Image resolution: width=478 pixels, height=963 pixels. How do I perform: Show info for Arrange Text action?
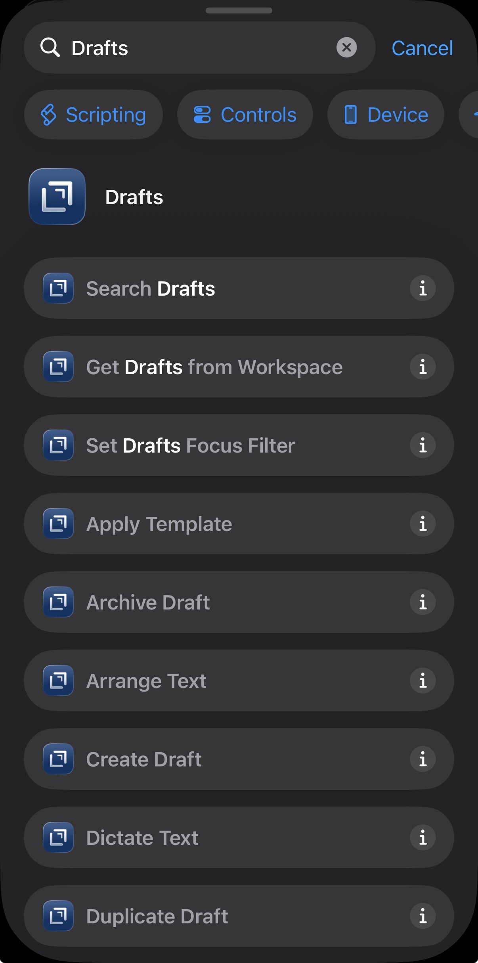(x=423, y=681)
